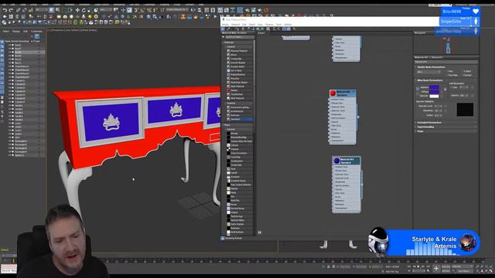Switch to the Display tab in Scene Explorer

(16, 31)
